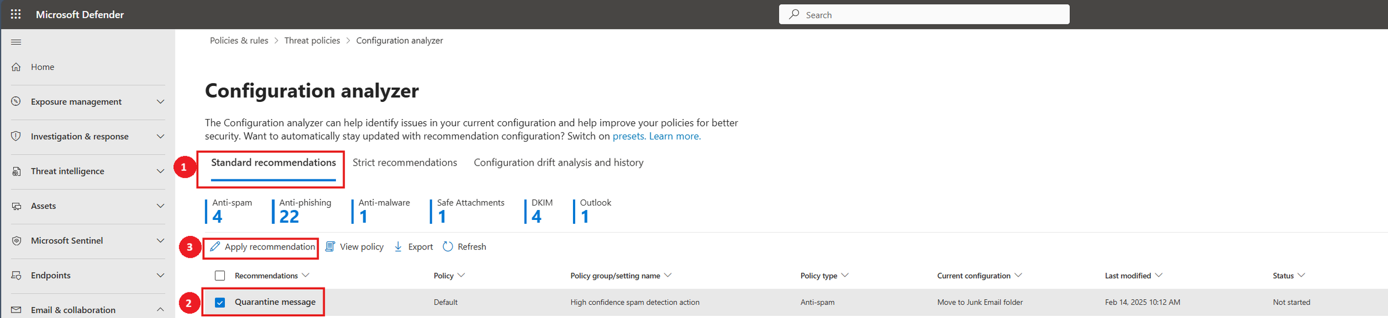Viewport: 1388px width, 318px height.
Task: Open the Status column sort dropdown
Action: 1301,275
